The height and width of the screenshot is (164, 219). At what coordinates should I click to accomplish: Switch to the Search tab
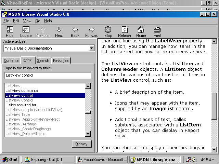pyautogui.click(x=43, y=60)
